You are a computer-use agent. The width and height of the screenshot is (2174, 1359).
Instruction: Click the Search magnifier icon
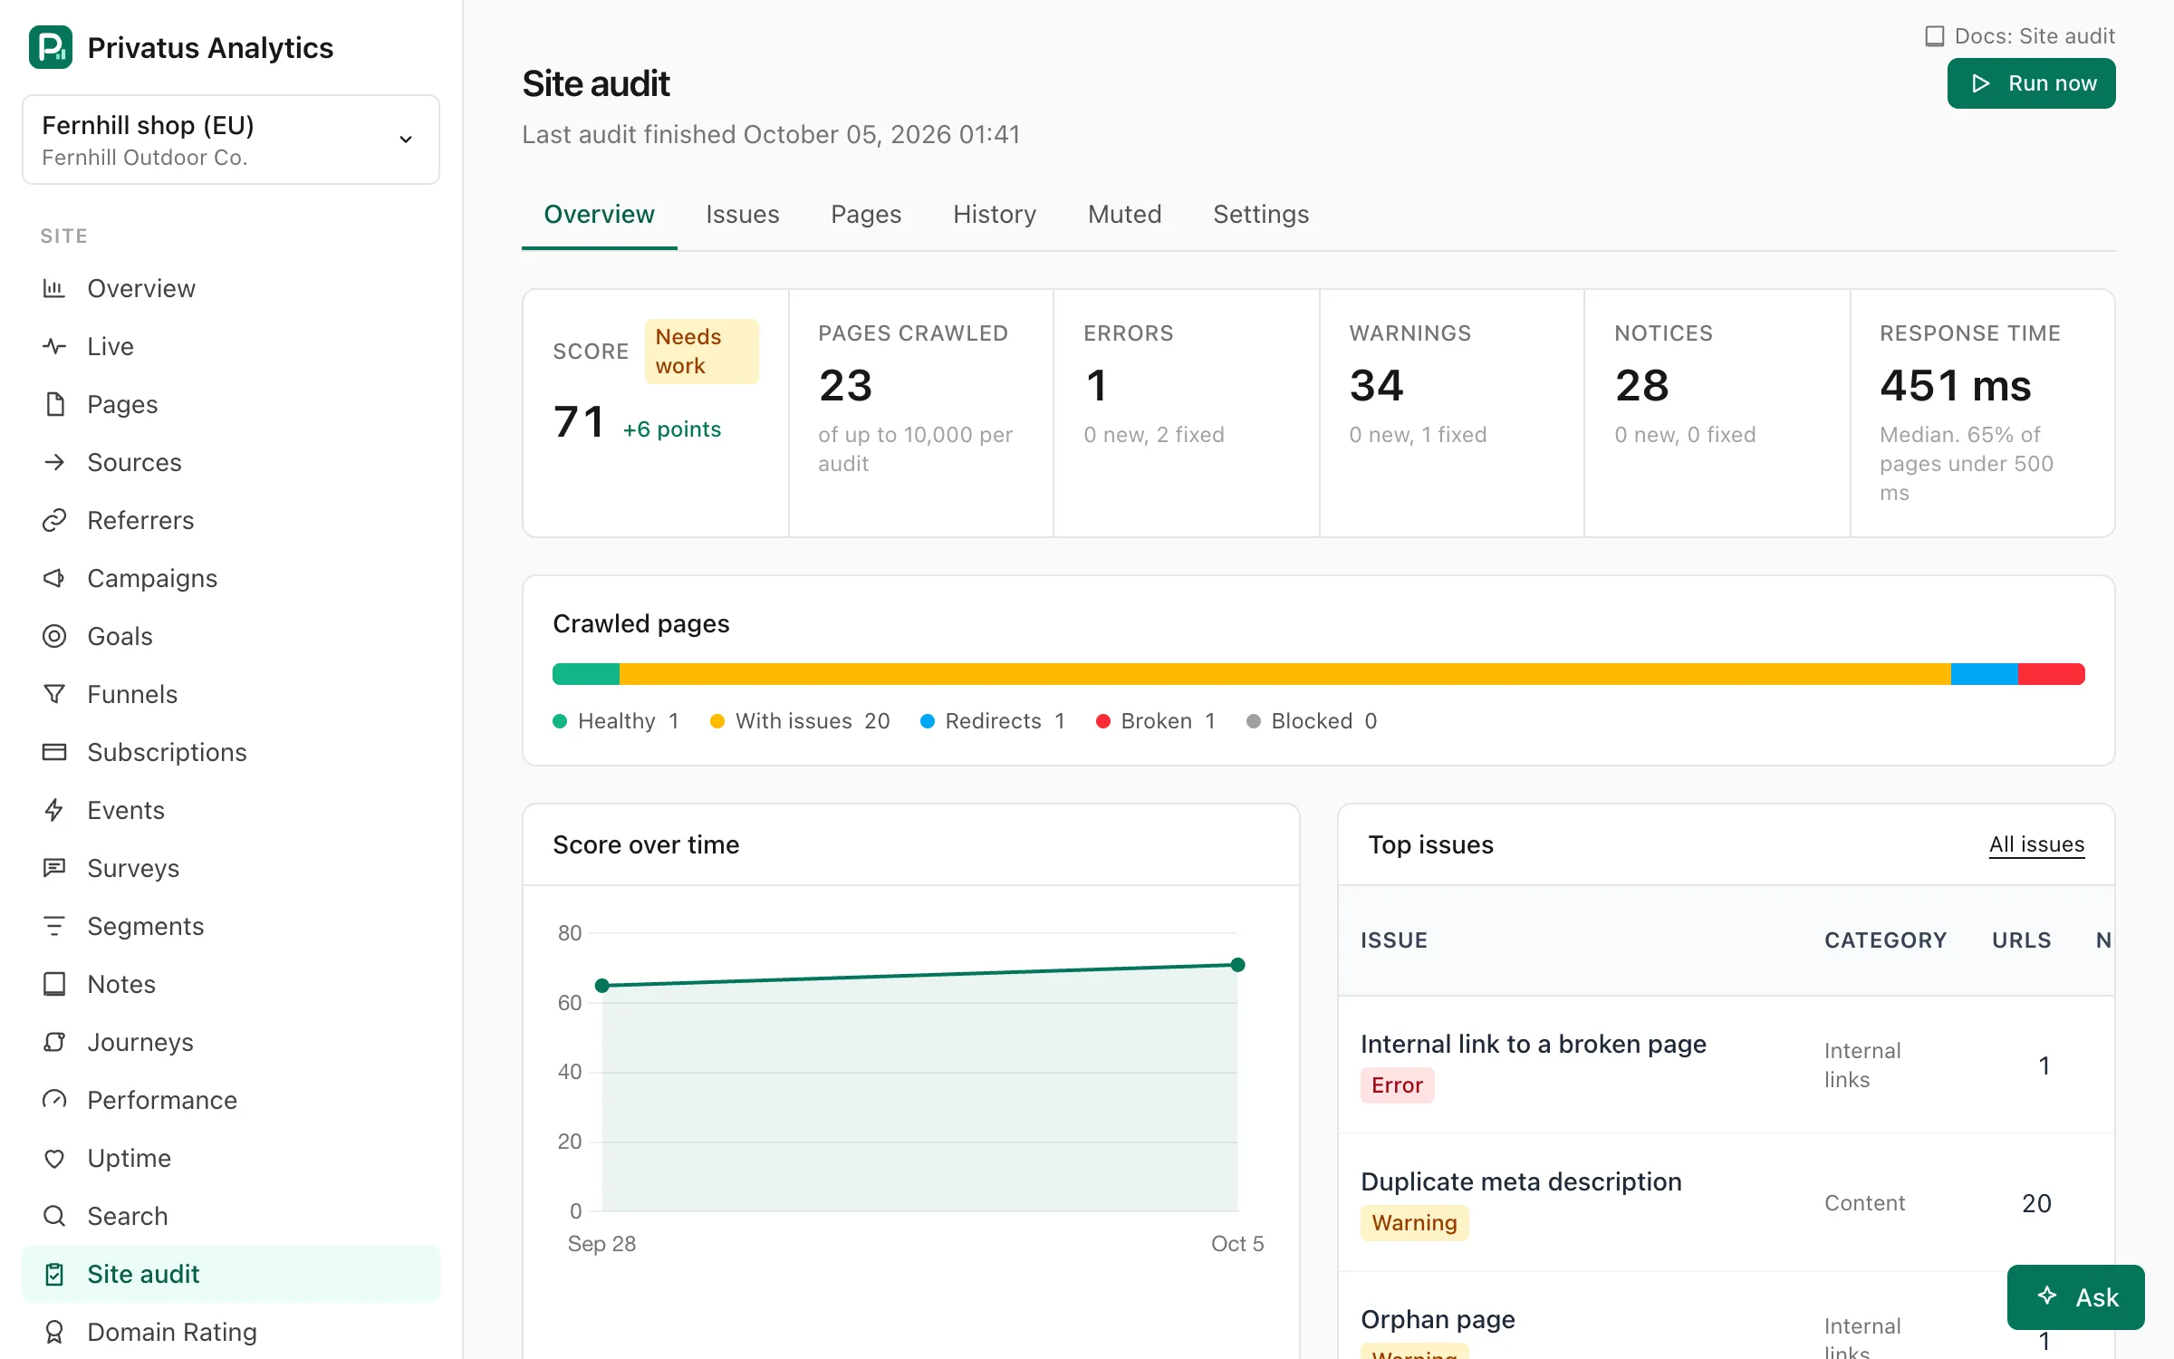coord(54,1216)
